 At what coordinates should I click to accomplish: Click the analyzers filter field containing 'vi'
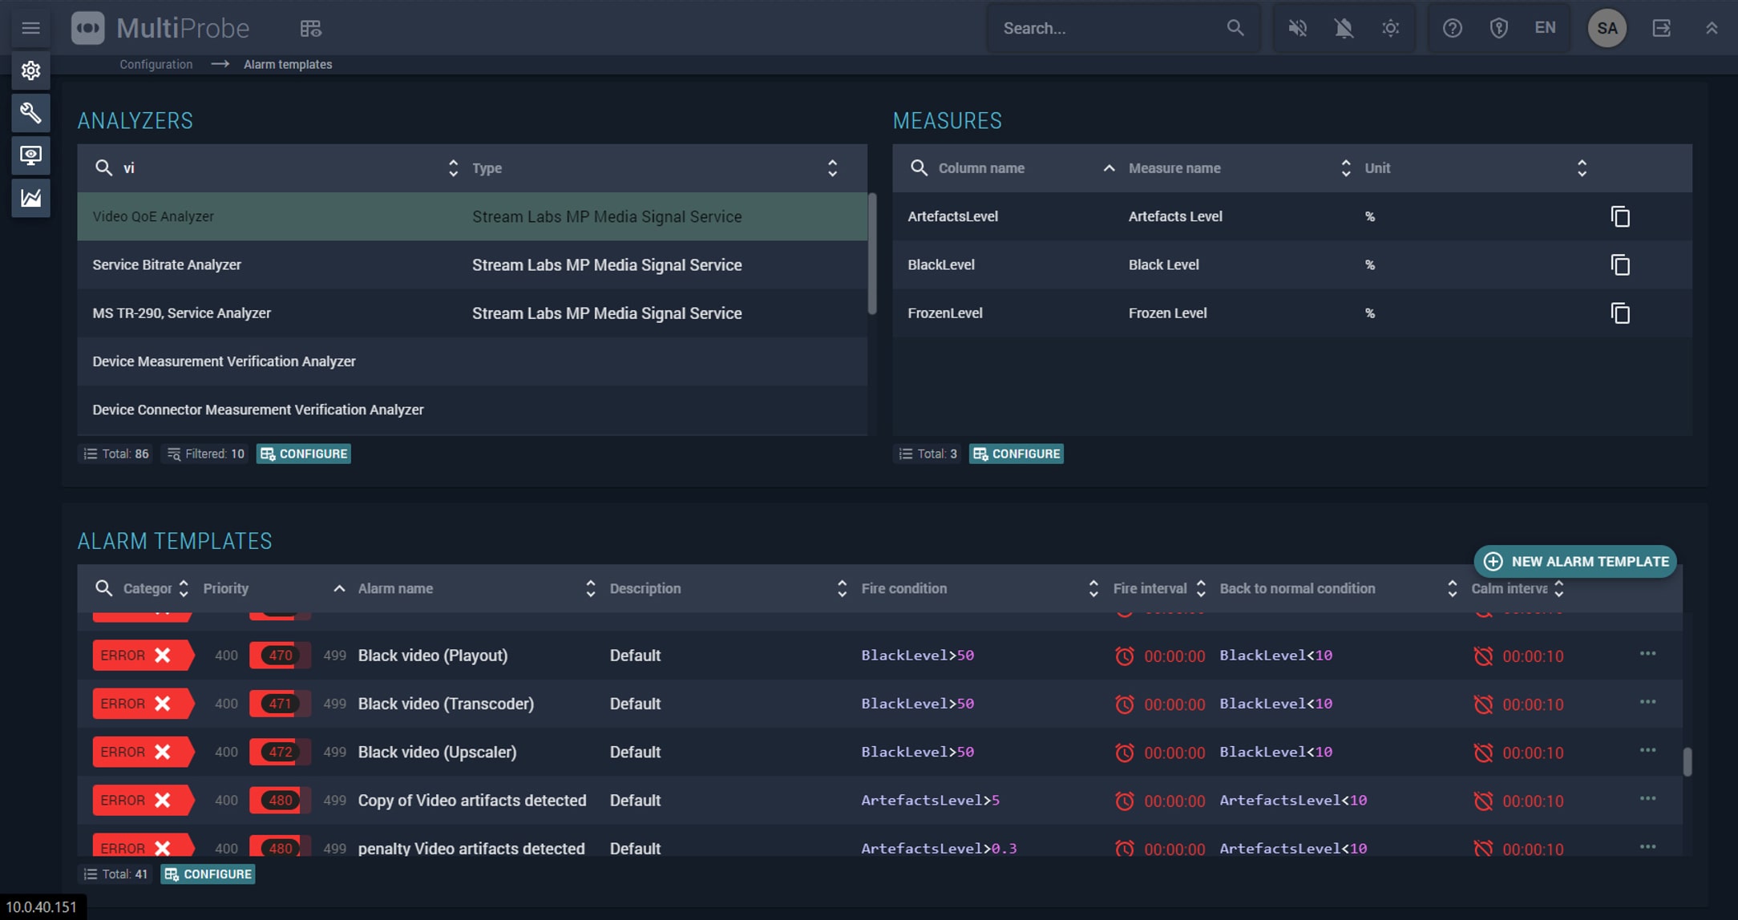pyautogui.click(x=277, y=167)
